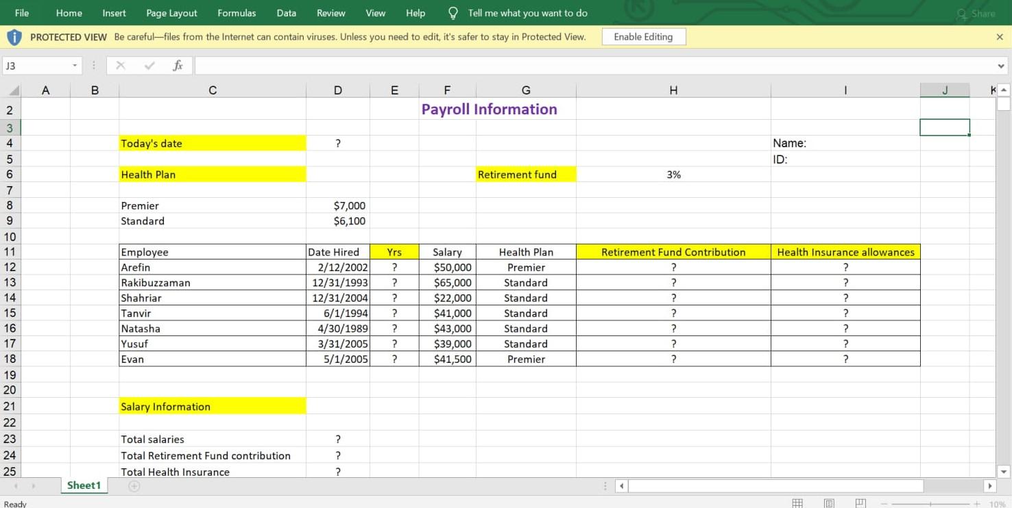
Task: Click the Enter checkmark in formula bar
Action: (x=149, y=66)
